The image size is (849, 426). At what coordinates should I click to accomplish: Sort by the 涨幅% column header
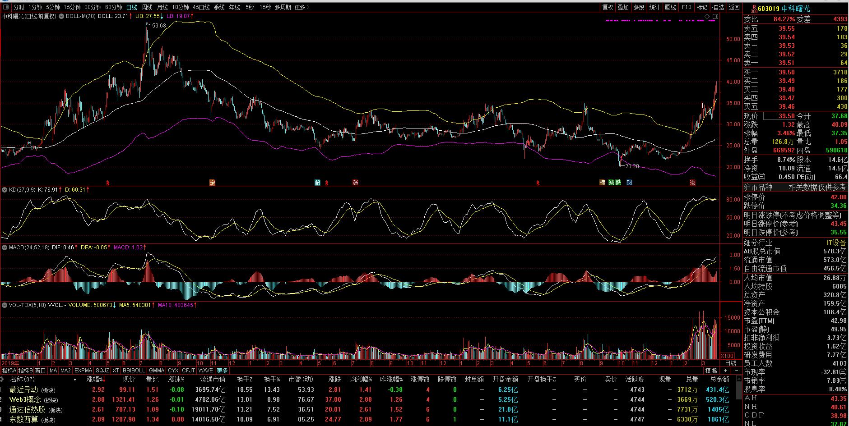(x=95, y=380)
